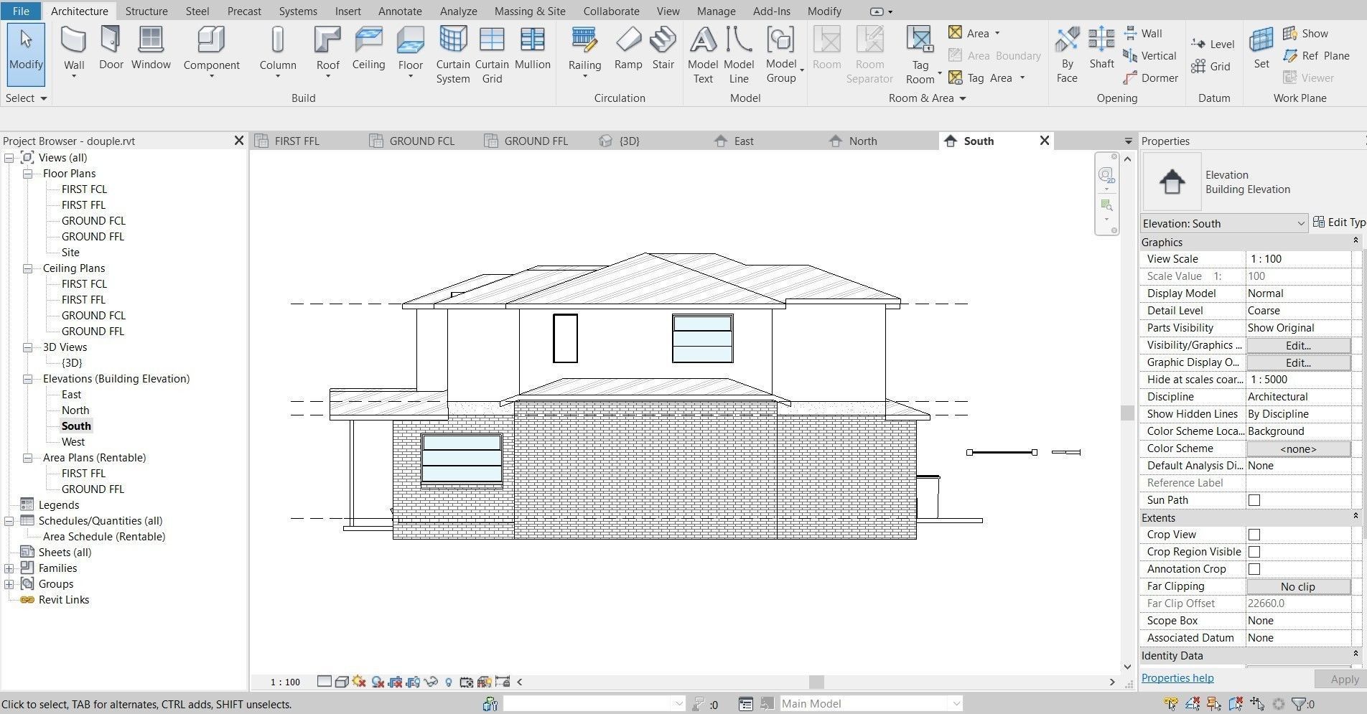Toggle Select Underlay Elements in status bar
1367x714 pixels.
1193,704
